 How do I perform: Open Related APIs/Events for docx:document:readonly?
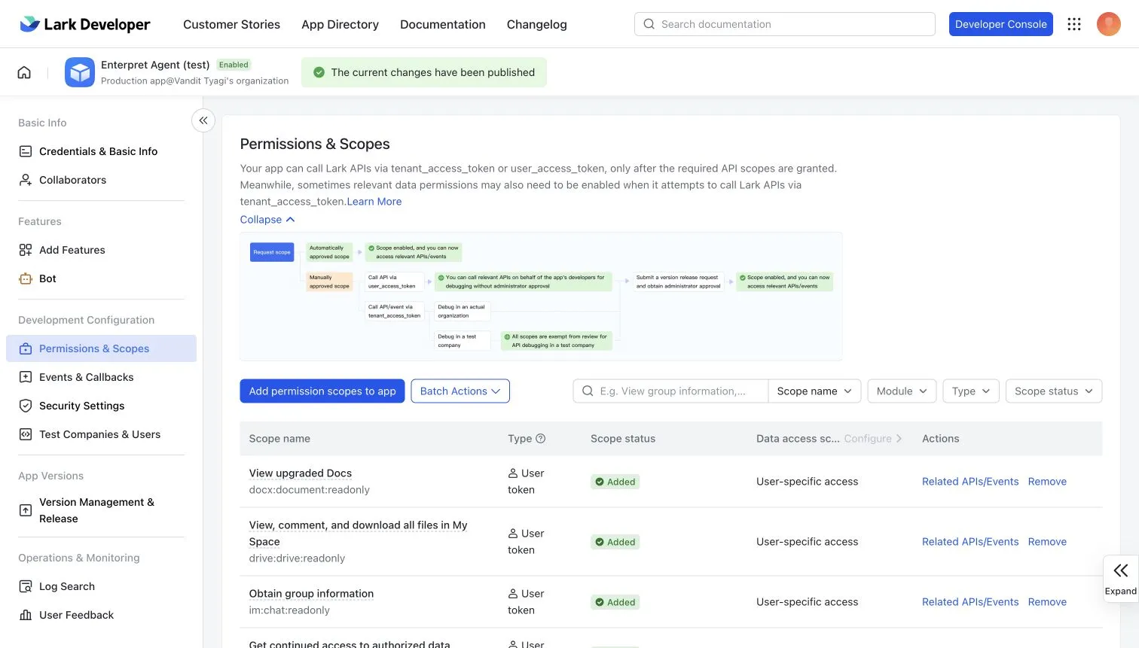970,482
